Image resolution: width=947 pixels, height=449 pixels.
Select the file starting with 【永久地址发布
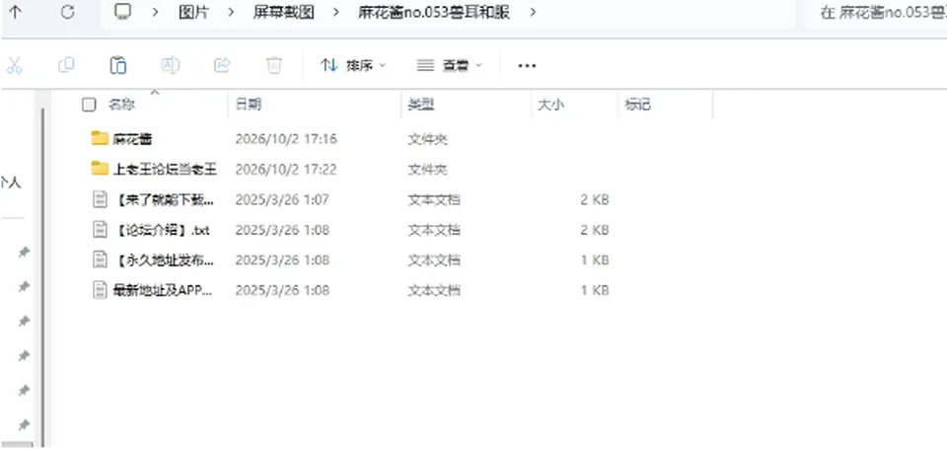click(x=163, y=260)
